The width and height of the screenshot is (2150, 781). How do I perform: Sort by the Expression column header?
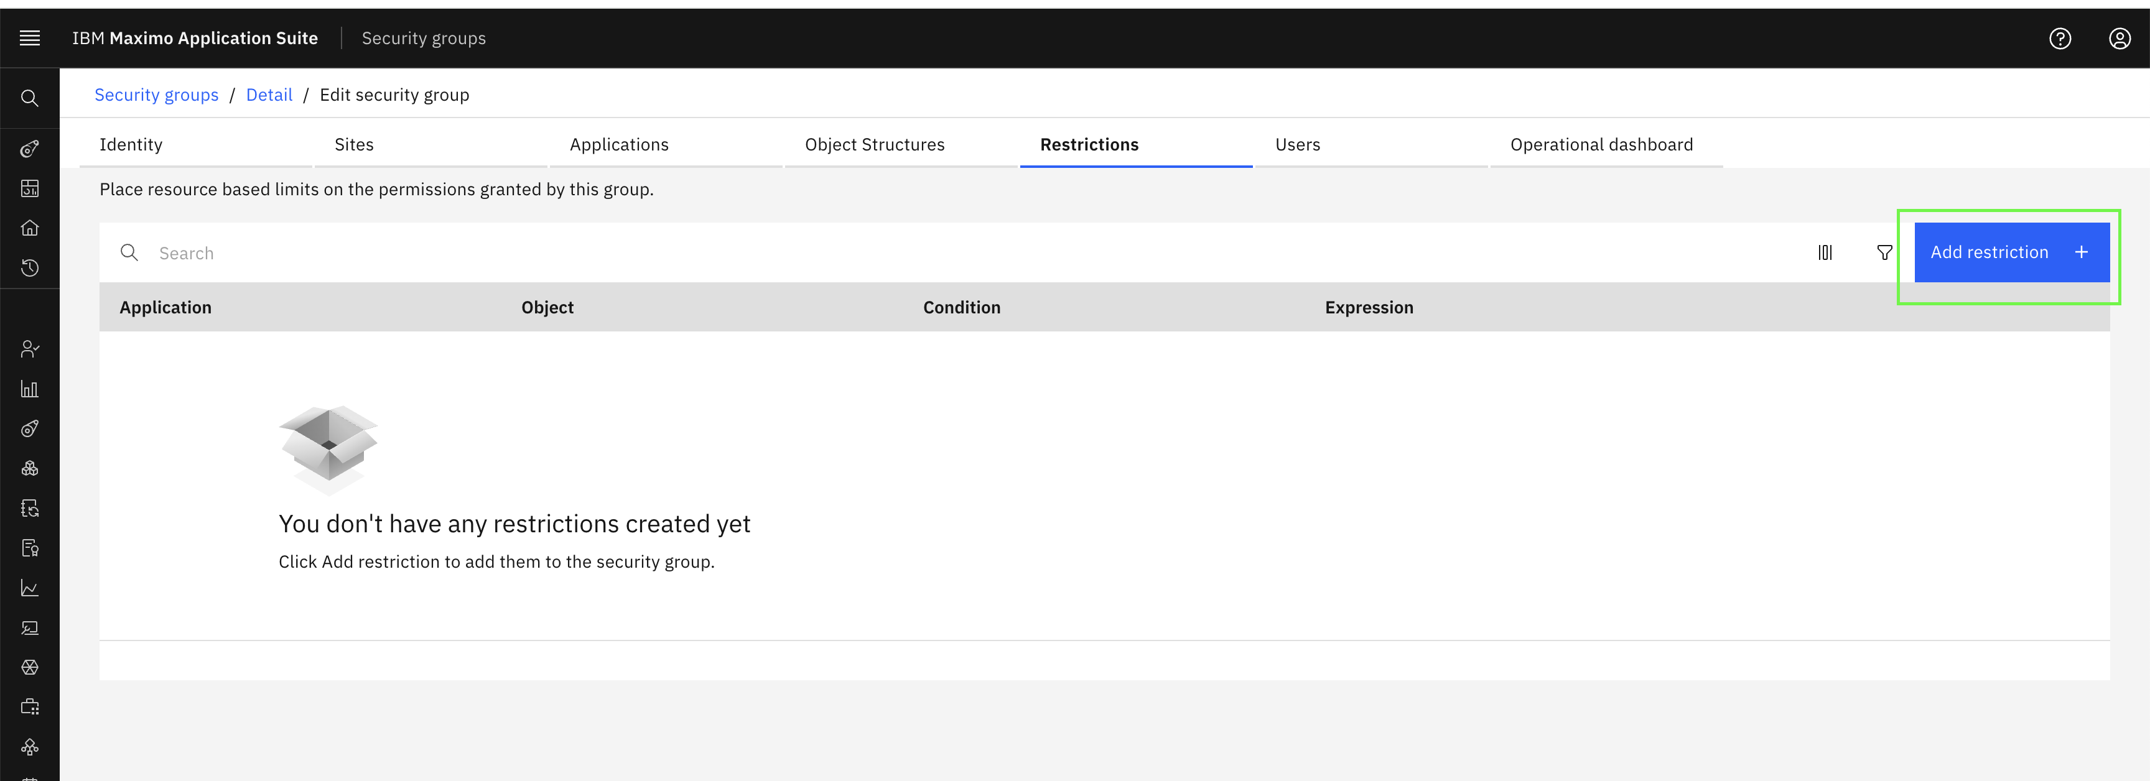[1369, 307]
